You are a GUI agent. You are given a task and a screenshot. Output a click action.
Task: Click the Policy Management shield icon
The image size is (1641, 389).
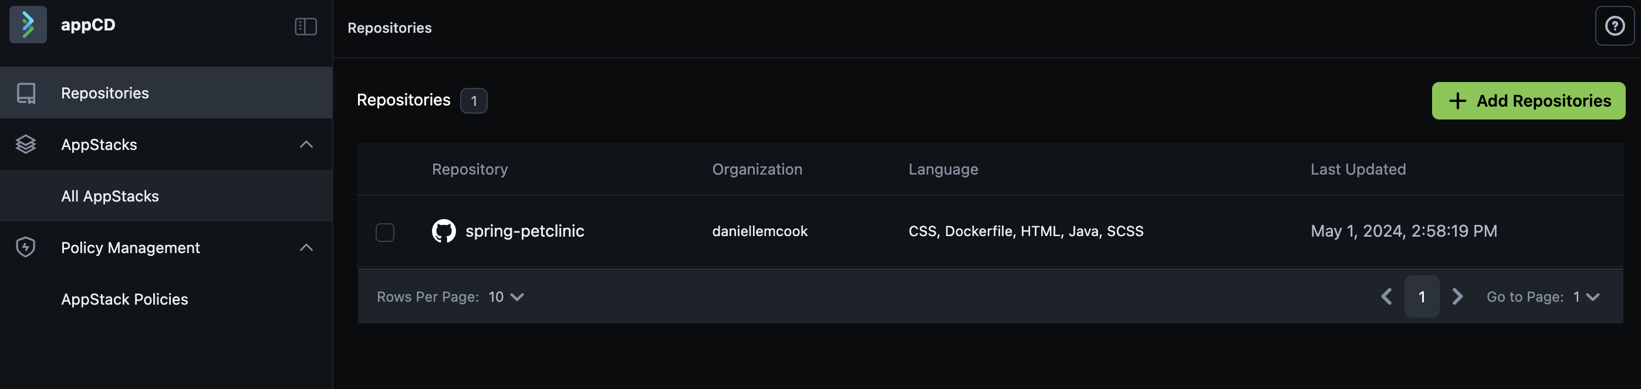[x=25, y=247]
